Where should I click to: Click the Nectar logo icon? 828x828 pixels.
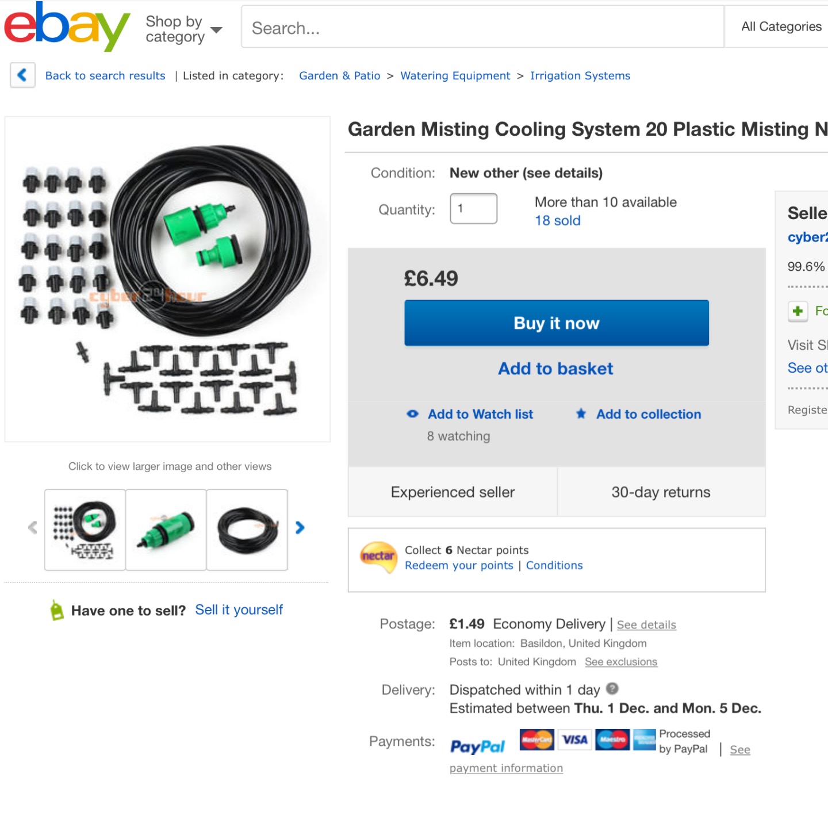coord(378,557)
